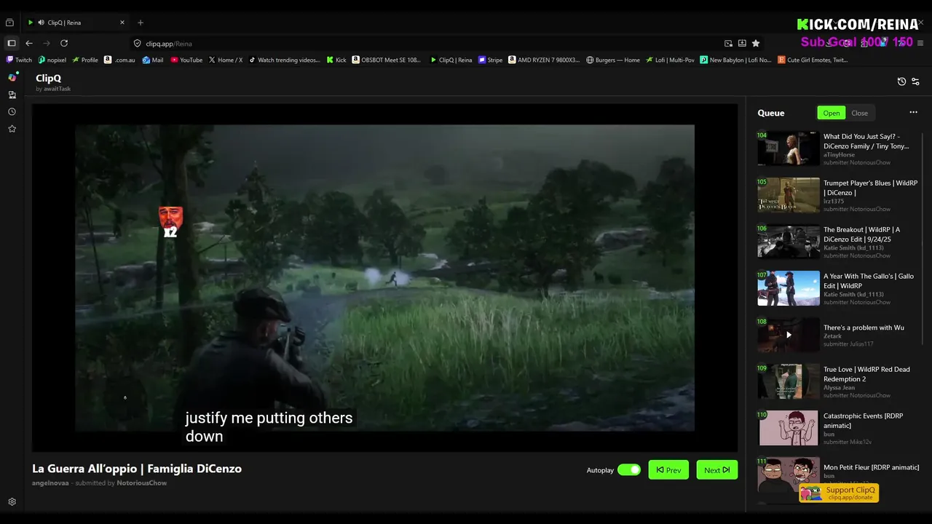Open the browser hamburger menu

click(920, 43)
